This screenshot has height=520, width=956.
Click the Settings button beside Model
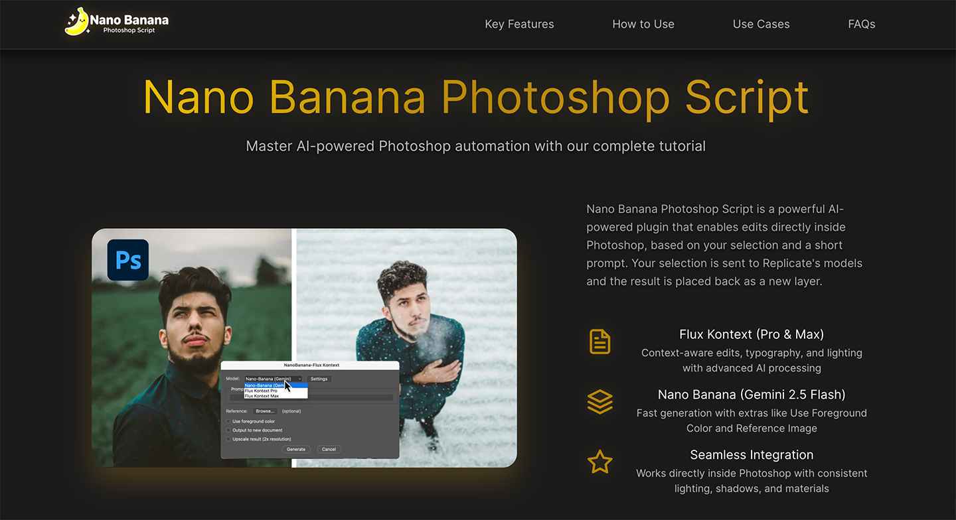pyautogui.click(x=319, y=379)
